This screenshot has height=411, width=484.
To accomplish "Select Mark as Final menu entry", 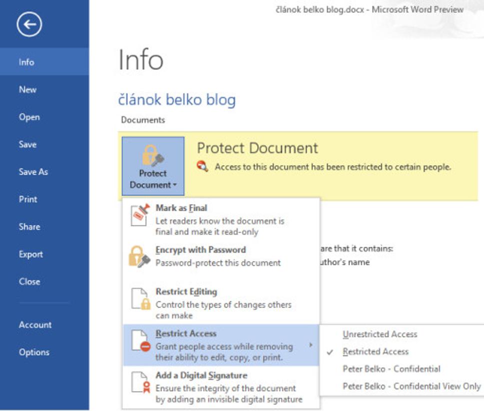I will [x=221, y=219].
